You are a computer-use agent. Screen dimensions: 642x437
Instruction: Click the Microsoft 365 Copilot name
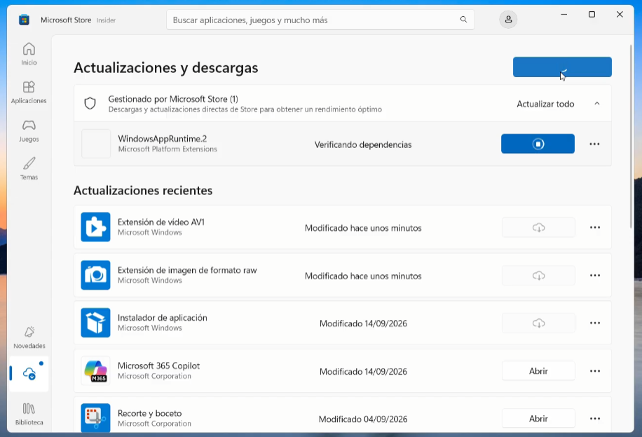click(158, 365)
